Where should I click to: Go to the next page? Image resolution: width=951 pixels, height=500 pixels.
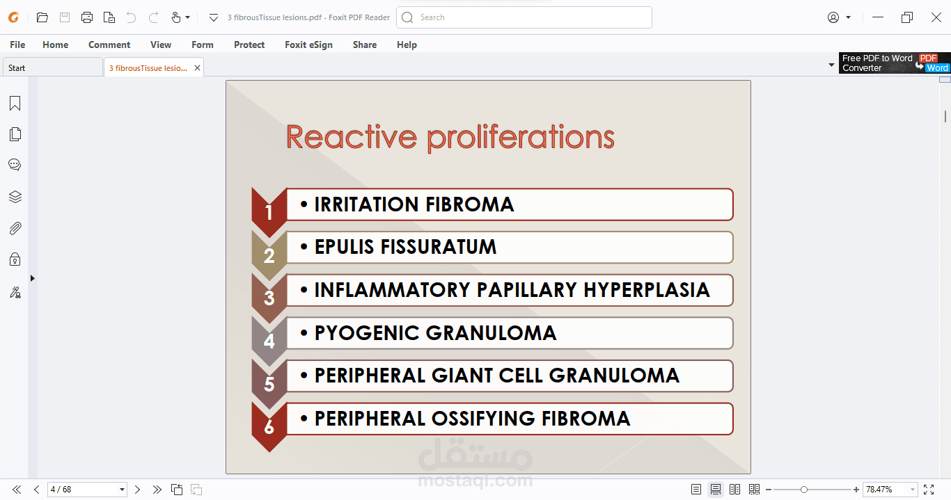137,490
